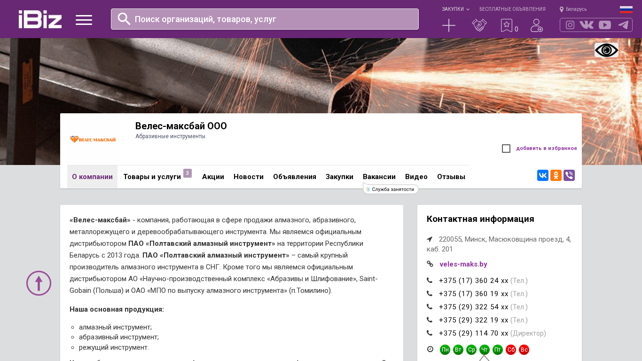Screen dimensions: 642x361
Task: Open the 'Беларусь' region selector
Action: (573, 9)
